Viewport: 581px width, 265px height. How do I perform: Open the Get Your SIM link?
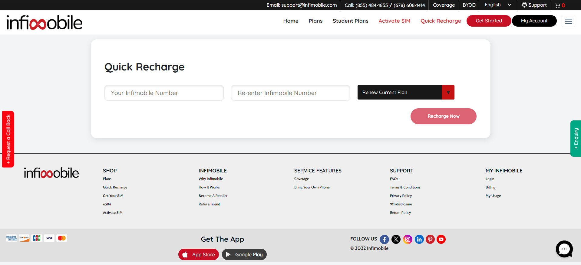click(x=113, y=196)
